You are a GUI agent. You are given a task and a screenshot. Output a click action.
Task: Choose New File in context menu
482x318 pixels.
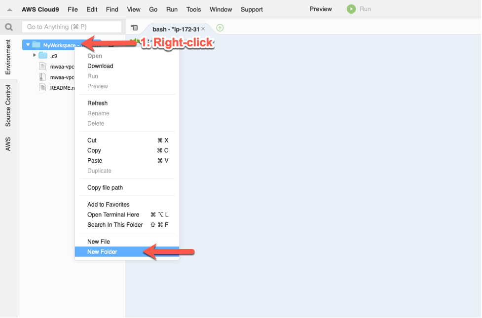99,242
